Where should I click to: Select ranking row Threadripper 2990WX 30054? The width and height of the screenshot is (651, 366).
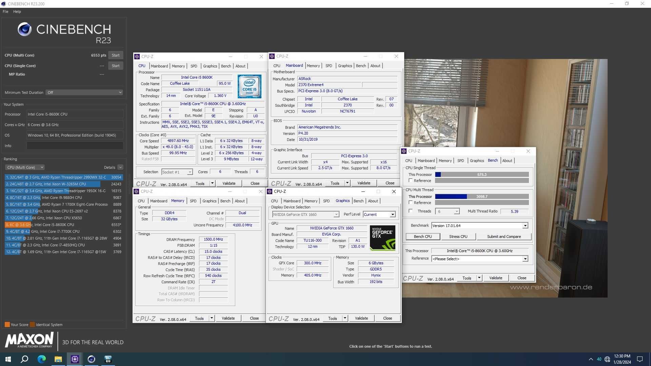(64, 177)
